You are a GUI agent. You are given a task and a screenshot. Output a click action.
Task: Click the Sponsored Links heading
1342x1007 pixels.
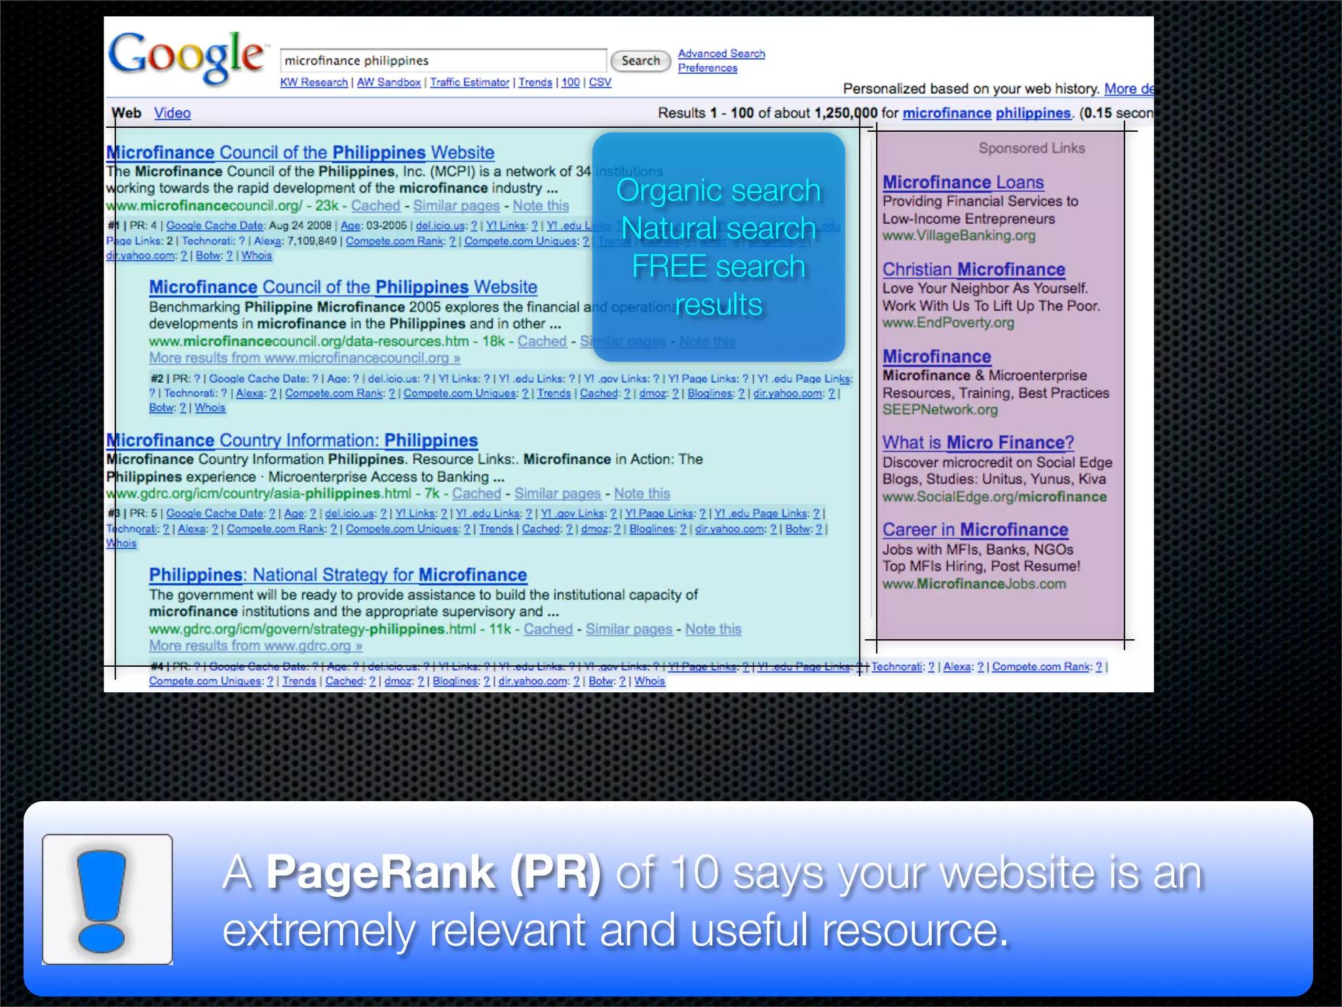[1031, 148]
